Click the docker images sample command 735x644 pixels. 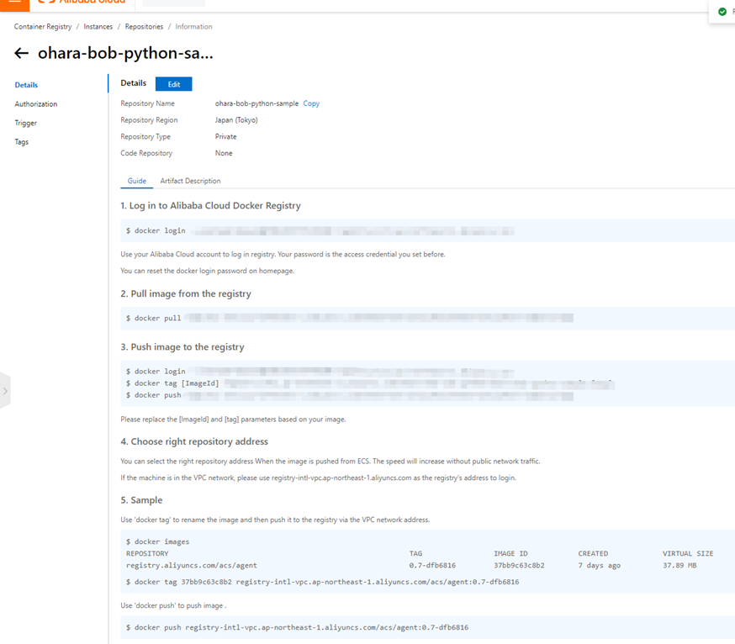click(157, 541)
